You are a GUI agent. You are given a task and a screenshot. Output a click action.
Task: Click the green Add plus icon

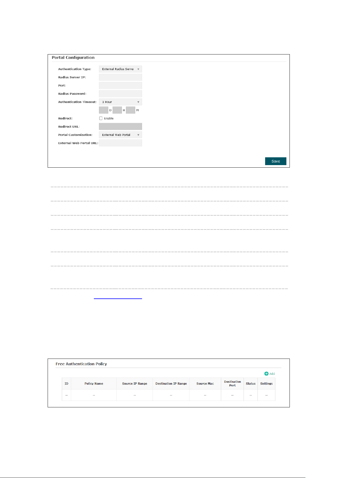point(266,374)
